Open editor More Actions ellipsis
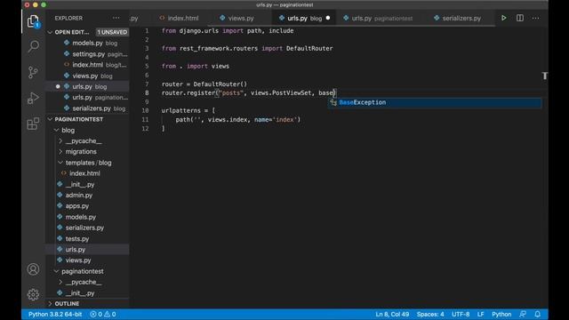 point(535,18)
